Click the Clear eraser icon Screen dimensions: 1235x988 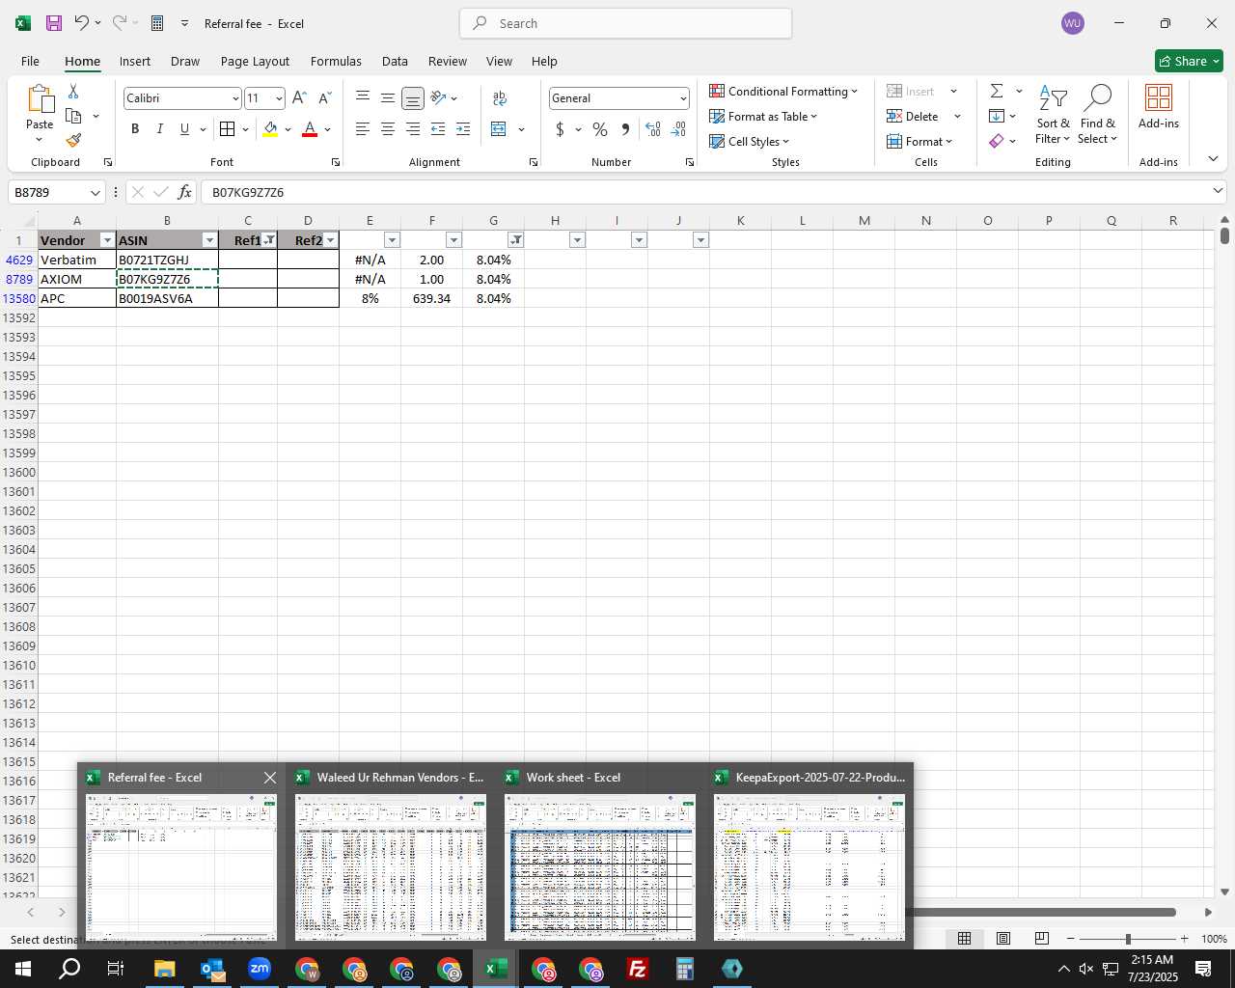pos(997,141)
